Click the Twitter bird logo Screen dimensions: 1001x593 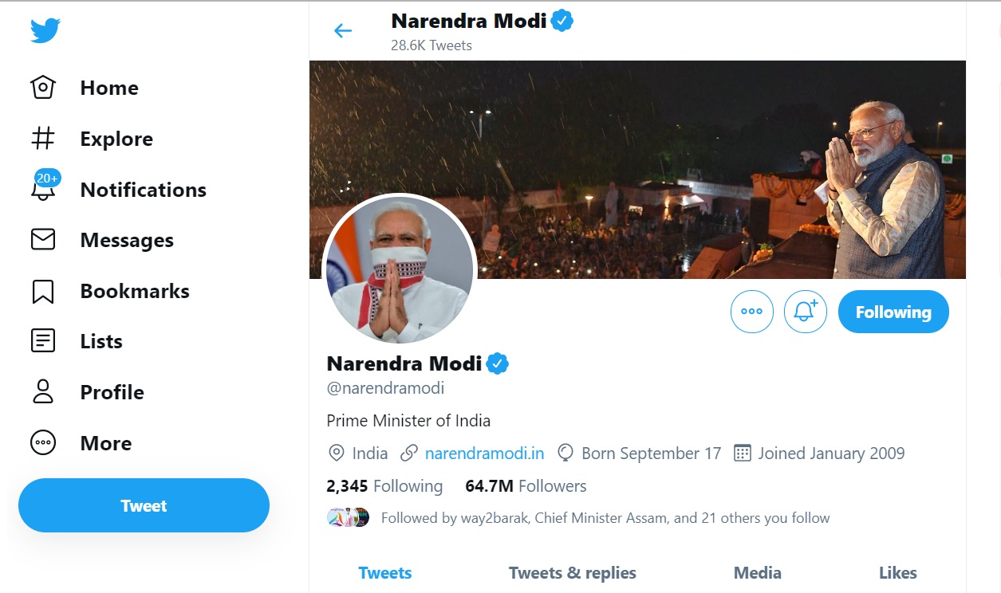(x=45, y=31)
